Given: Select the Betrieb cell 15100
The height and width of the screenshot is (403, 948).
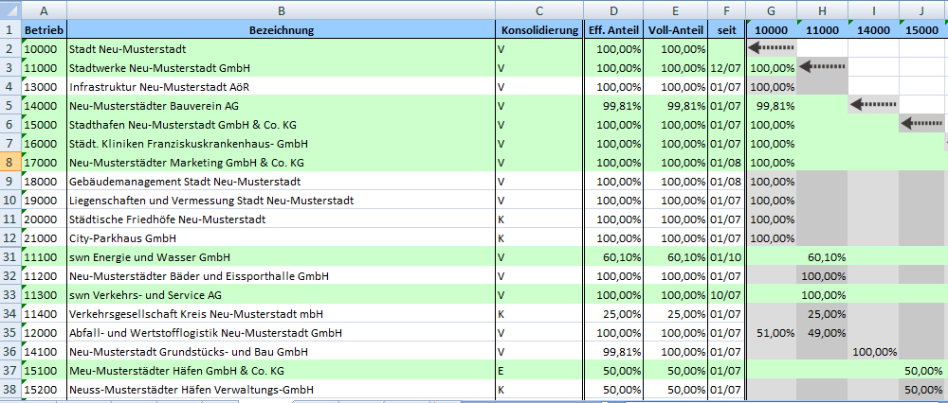Looking at the screenshot, I should point(45,371).
